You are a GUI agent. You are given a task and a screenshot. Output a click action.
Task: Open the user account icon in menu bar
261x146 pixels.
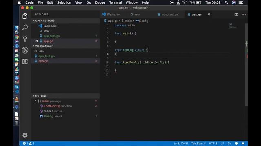(x=234, y=2)
